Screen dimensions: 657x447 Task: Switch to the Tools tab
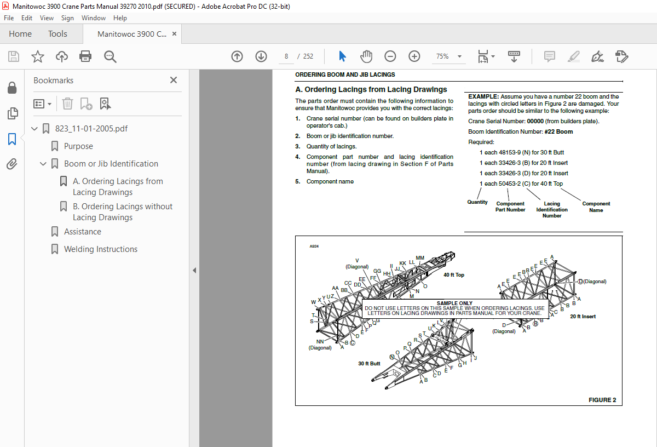pos(57,34)
